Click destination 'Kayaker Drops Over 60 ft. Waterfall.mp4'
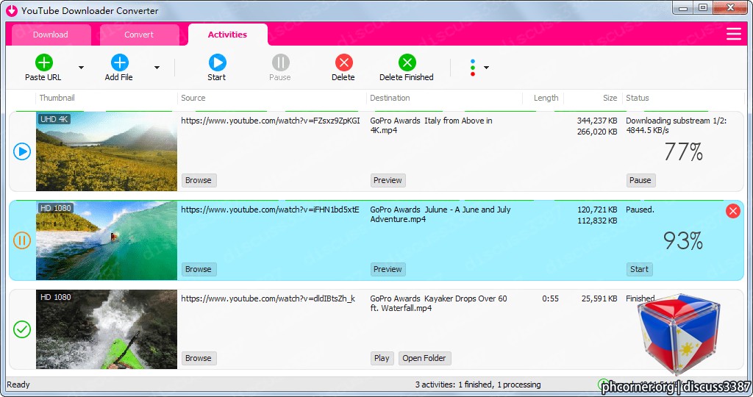This screenshot has width=753, height=397. click(x=438, y=303)
